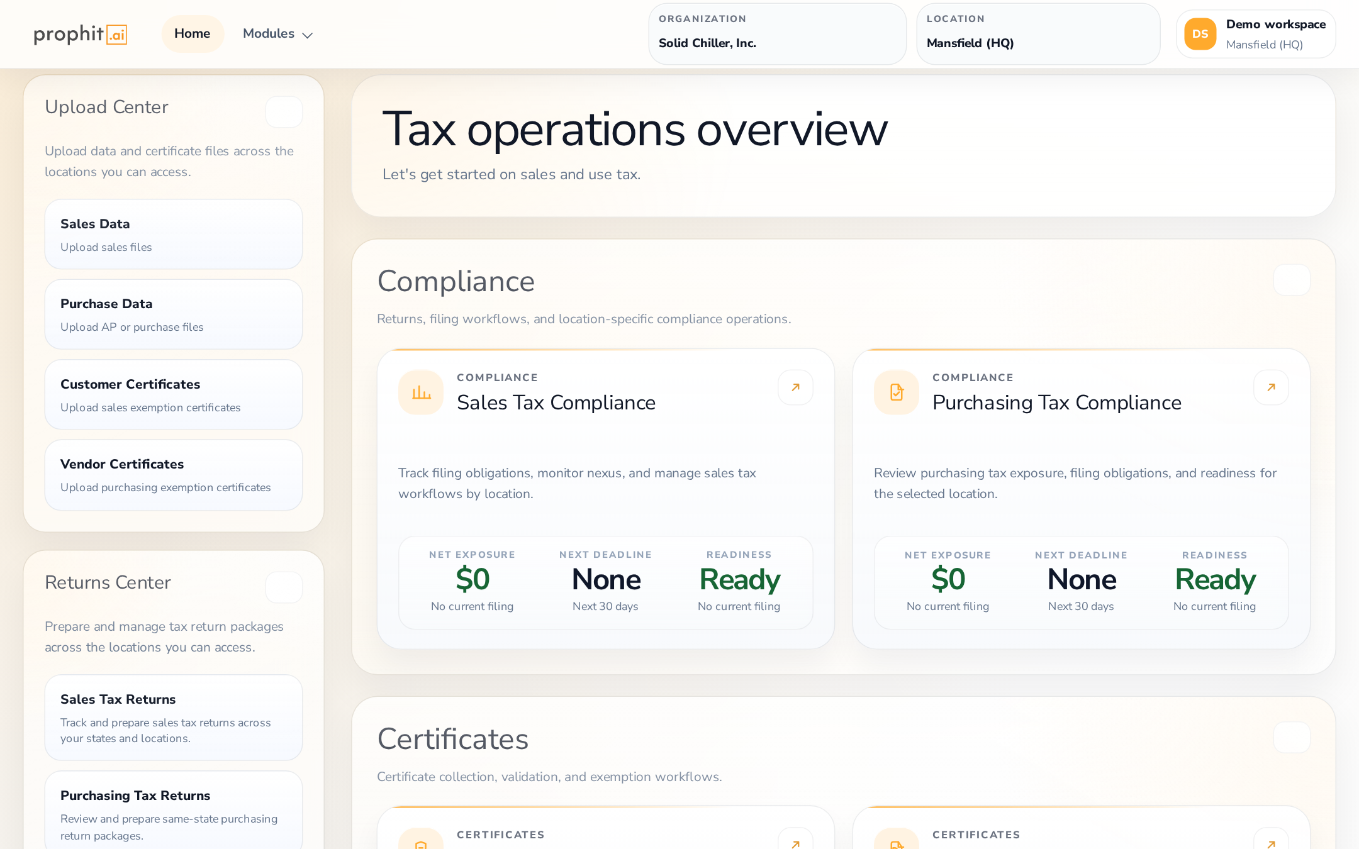Click the Returns Center heading
Screen dimensions: 1359x849
(x=108, y=582)
